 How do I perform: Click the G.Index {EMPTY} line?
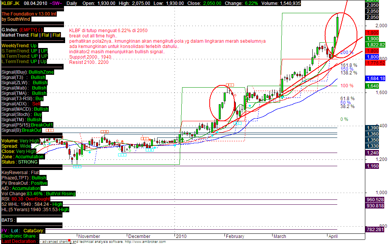click(x=22, y=30)
